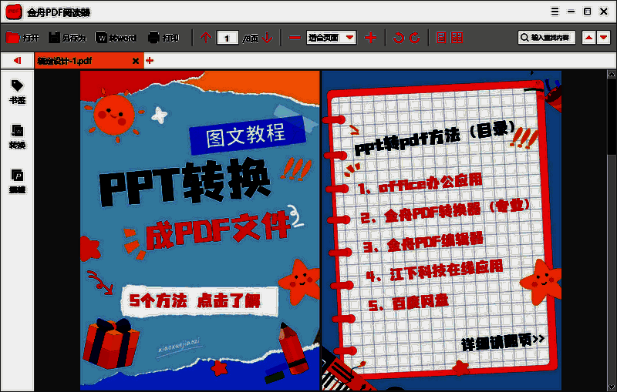Minimize the PDF reader window

[x=571, y=12]
